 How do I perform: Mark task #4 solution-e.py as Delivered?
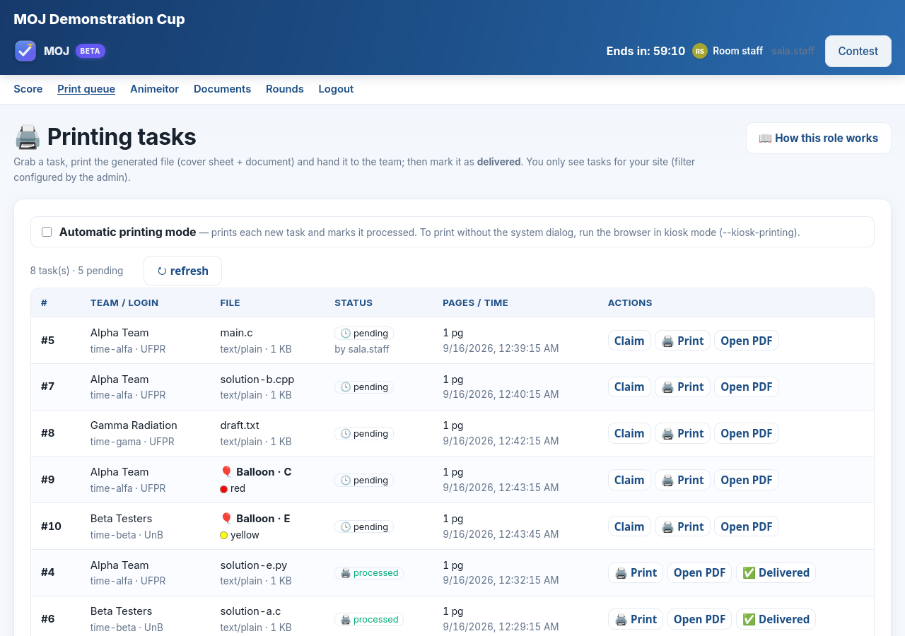click(776, 572)
